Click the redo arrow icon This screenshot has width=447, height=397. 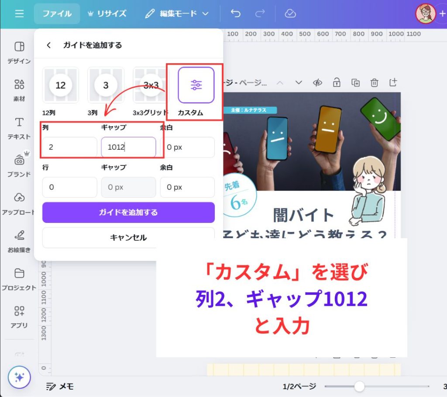[x=260, y=14]
